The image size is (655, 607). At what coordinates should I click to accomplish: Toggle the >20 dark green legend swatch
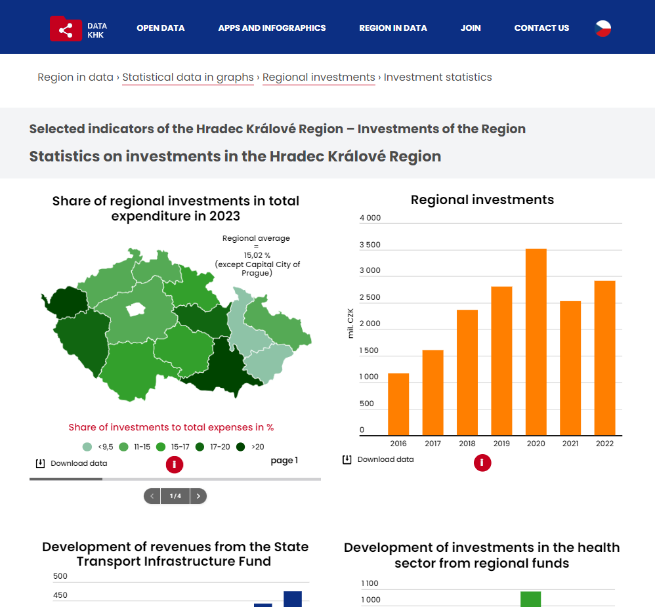point(240,447)
